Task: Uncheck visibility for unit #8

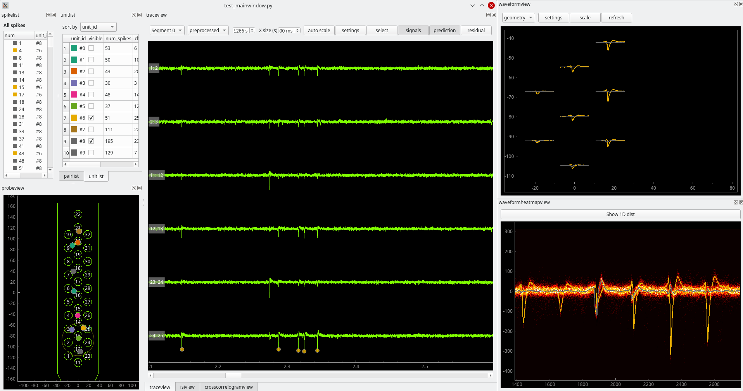Action: coord(91,141)
